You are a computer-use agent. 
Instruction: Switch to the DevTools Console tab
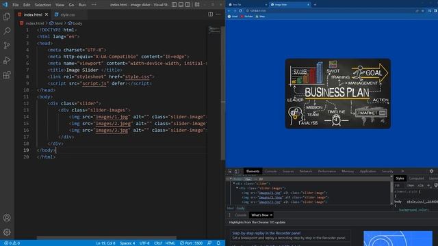click(x=271, y=172)
